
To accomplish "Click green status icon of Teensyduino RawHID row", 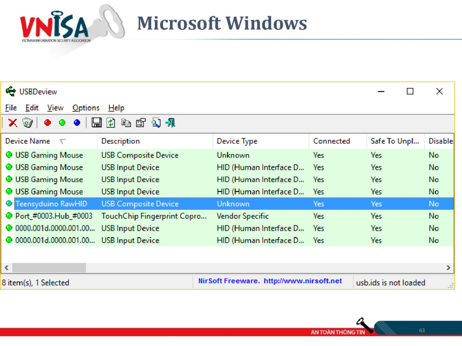I will coord(9,203).
